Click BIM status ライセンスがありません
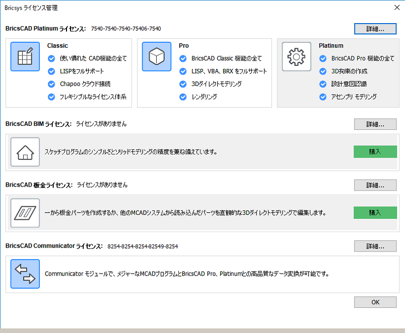This screenshot has width=405, height=333. point(101,124)
